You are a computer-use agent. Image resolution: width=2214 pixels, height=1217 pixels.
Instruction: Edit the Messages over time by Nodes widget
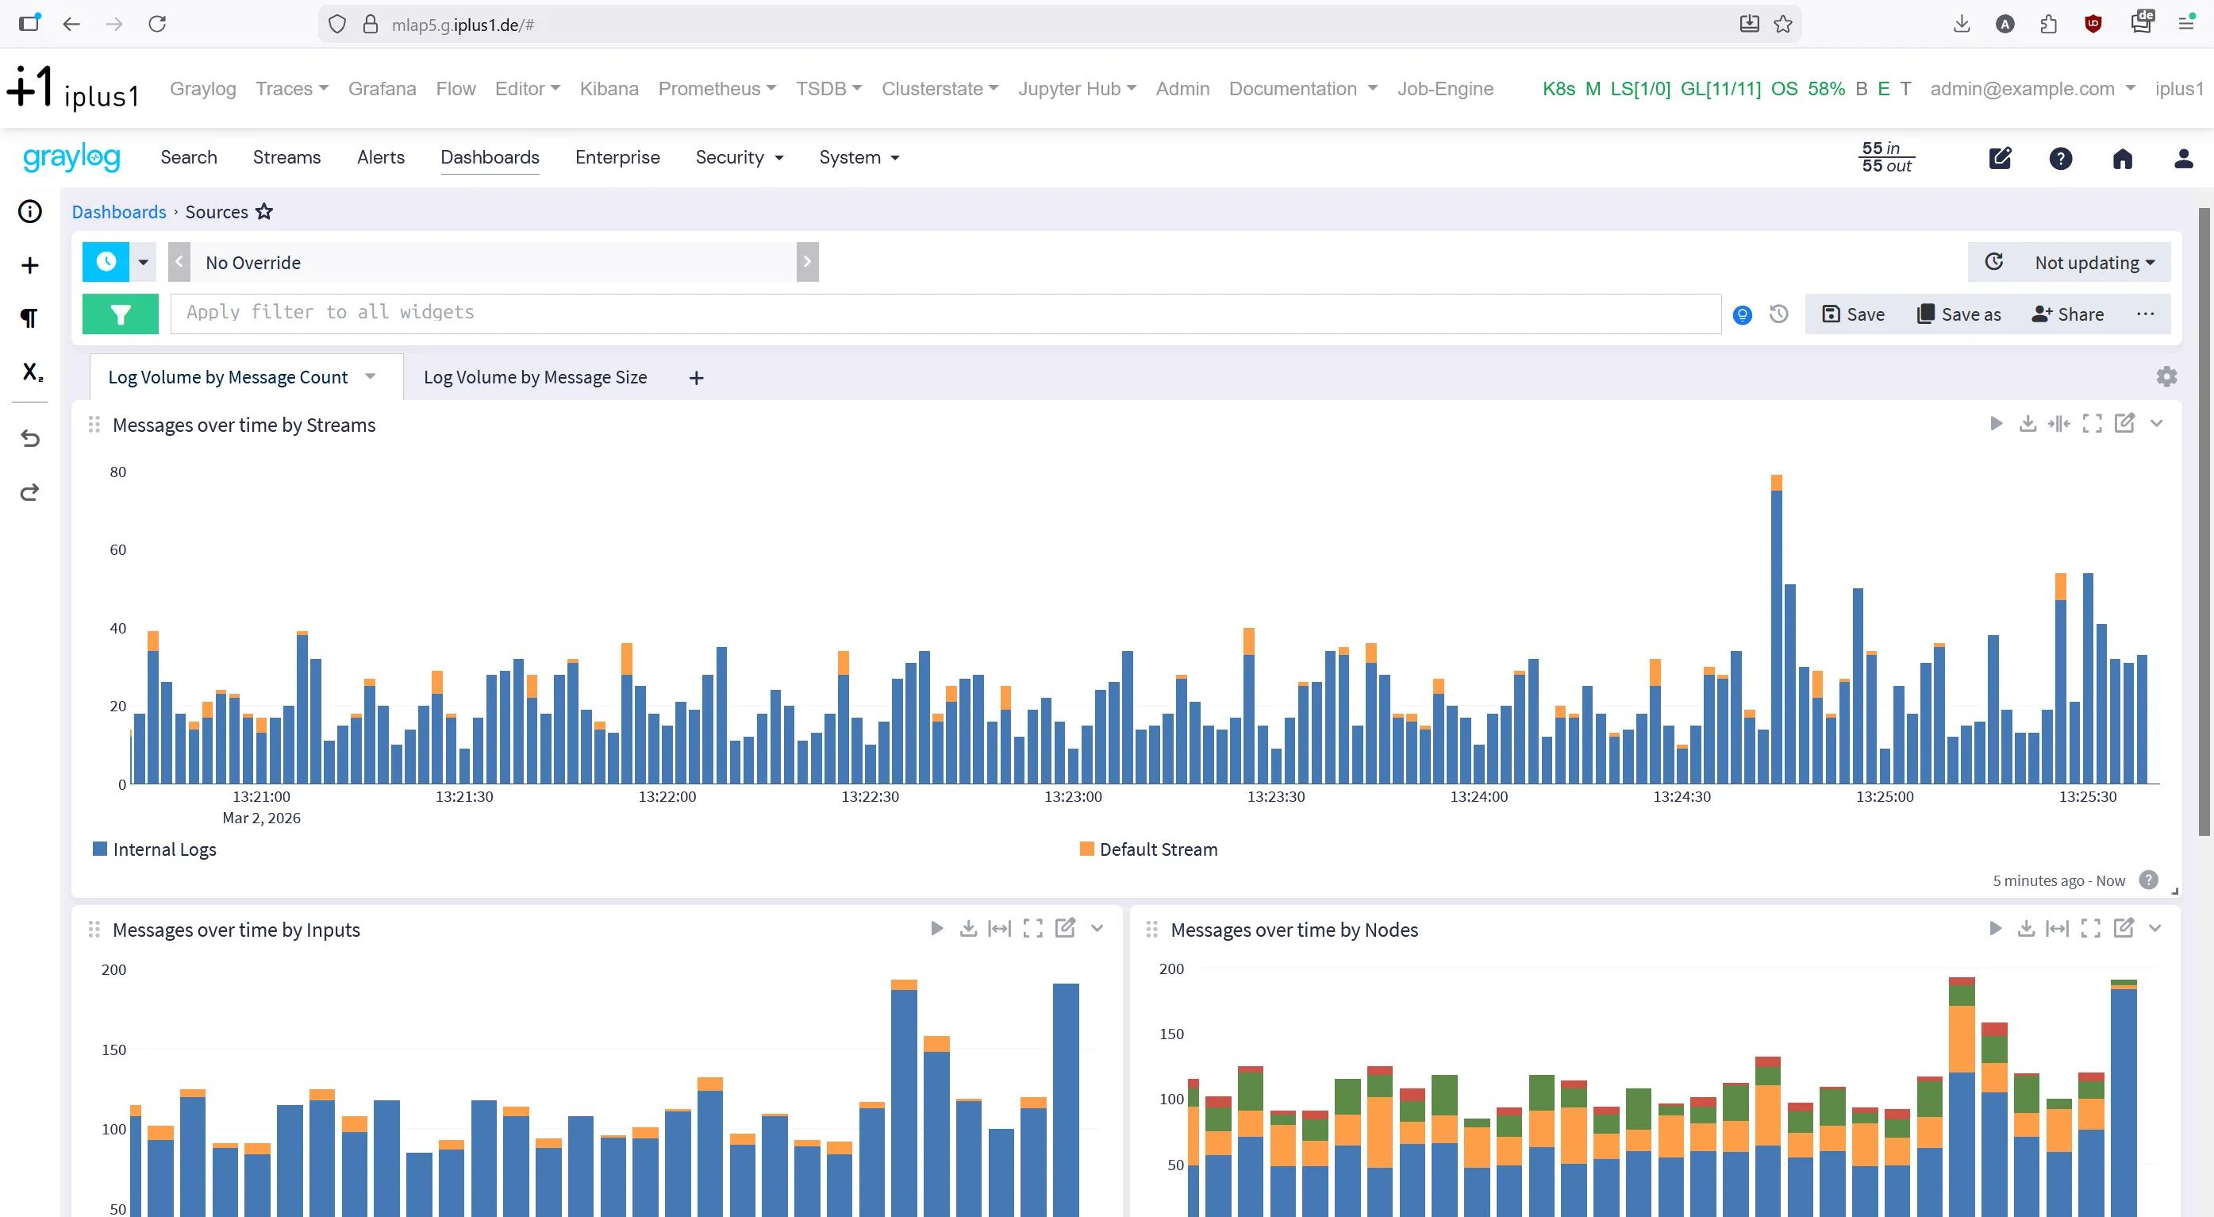click(2123, 929)
